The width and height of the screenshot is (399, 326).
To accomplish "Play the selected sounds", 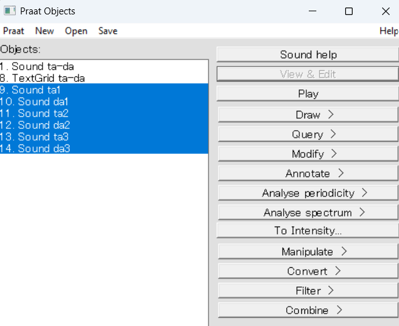I will tap(308, 94).
